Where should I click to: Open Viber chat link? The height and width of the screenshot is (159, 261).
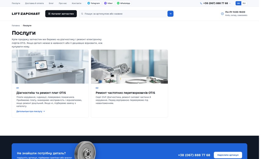108,3
